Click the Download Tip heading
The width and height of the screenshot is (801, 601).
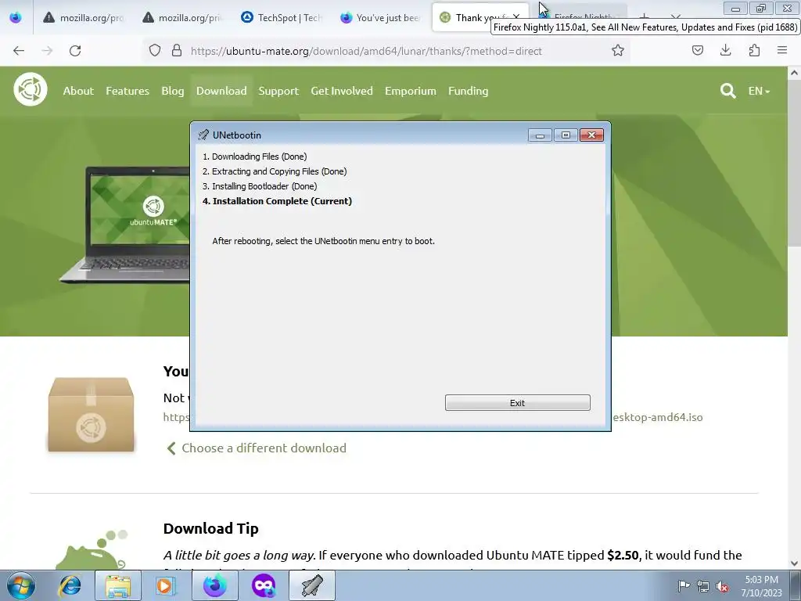[211, 528]
